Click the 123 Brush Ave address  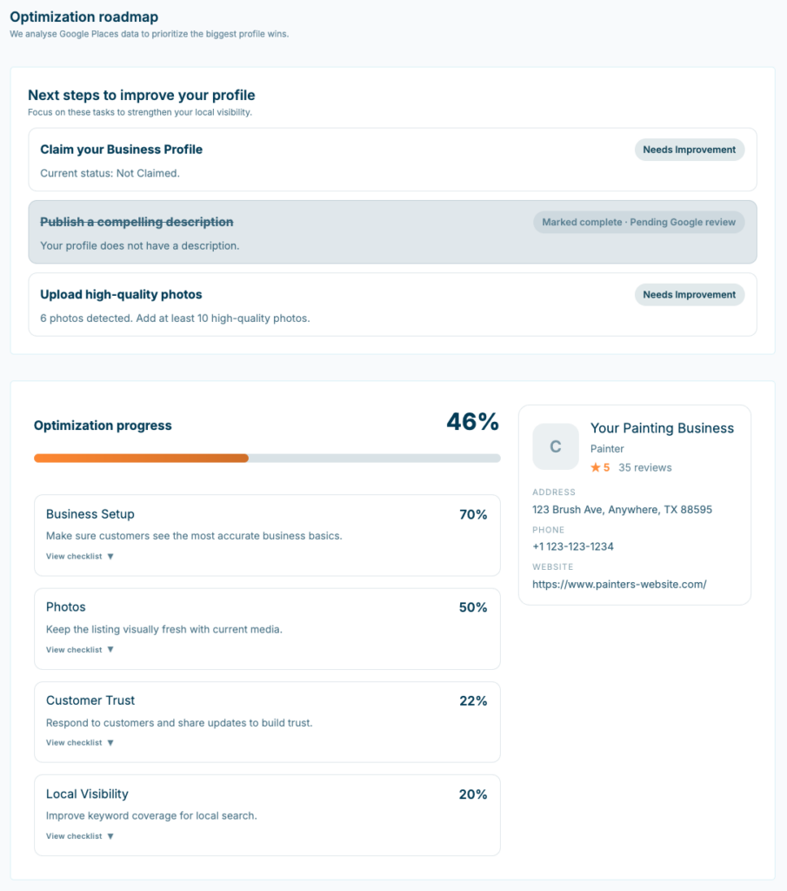click(x=622, y=509)
